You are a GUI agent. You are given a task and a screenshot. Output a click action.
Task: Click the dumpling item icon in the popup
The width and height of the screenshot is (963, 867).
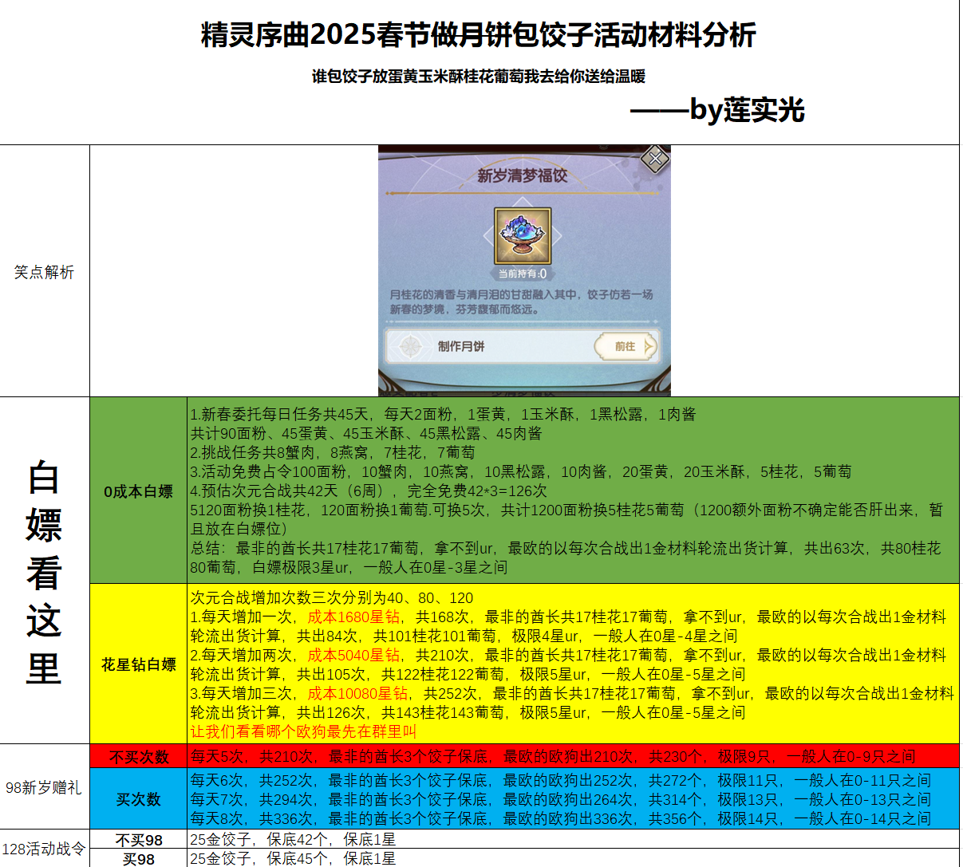coord(523,235)
